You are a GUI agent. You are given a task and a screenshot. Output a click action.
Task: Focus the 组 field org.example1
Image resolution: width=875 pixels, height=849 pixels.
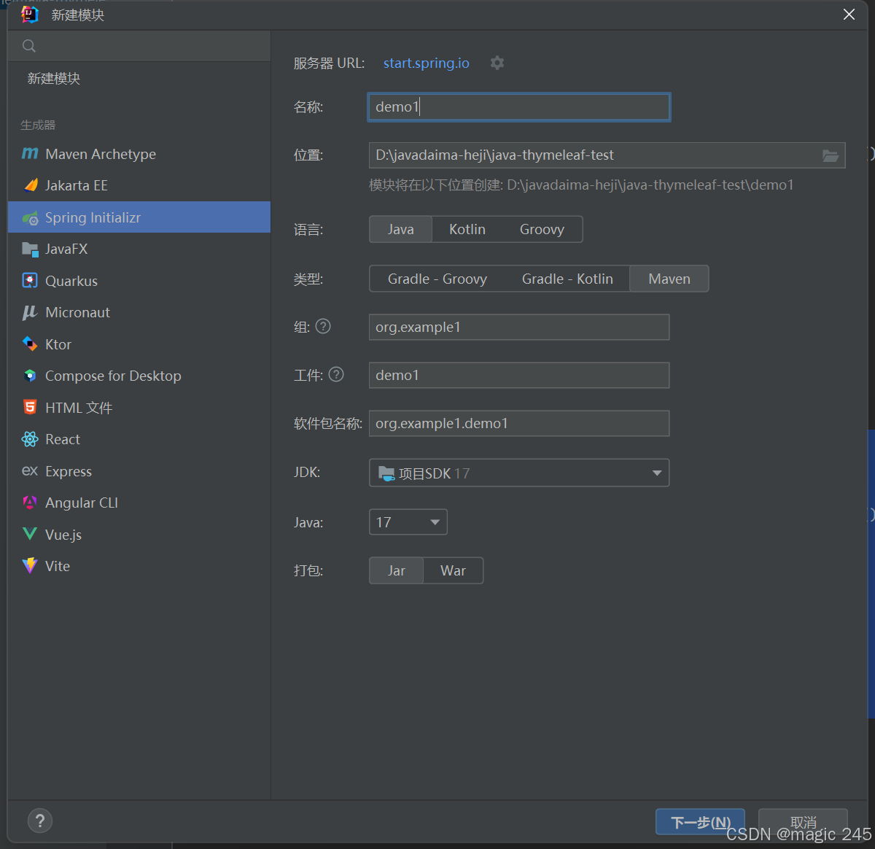click(519, 327)
